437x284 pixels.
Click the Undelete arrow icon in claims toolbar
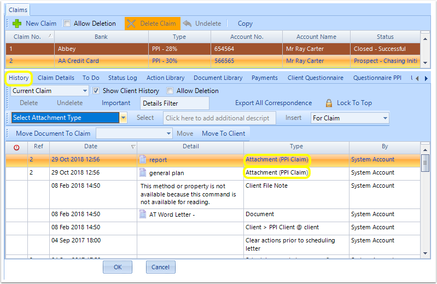[187, 24]
